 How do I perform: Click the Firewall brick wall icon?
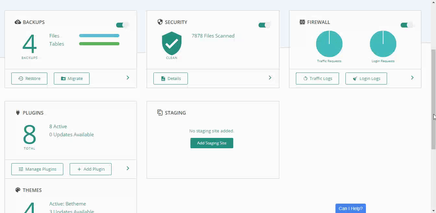[302, 22]
